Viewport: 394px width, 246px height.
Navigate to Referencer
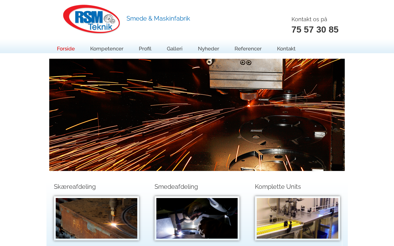coord(248,49)
